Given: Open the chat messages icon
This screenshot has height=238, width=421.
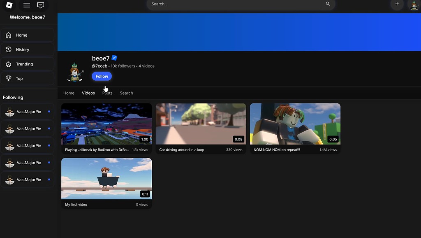Looking at the screenshot, I should click(40, 5).
